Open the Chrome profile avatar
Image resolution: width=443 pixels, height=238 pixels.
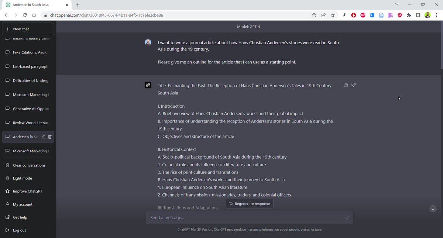pos(427,15)
